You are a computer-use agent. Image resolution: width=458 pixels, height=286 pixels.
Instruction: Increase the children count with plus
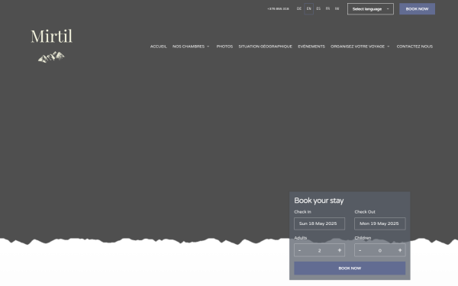(400, 250)
